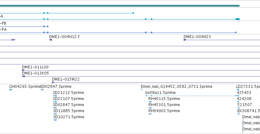Click SD10271.5prime label
The image size is (260, 134).
point(69,117)
